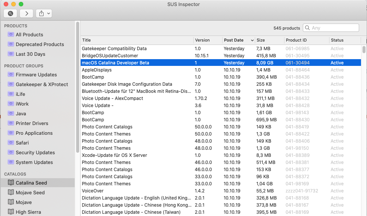This screenshot has width=367, height=216.
Task: Click the iLife folder icon
Action: (11, 94)
